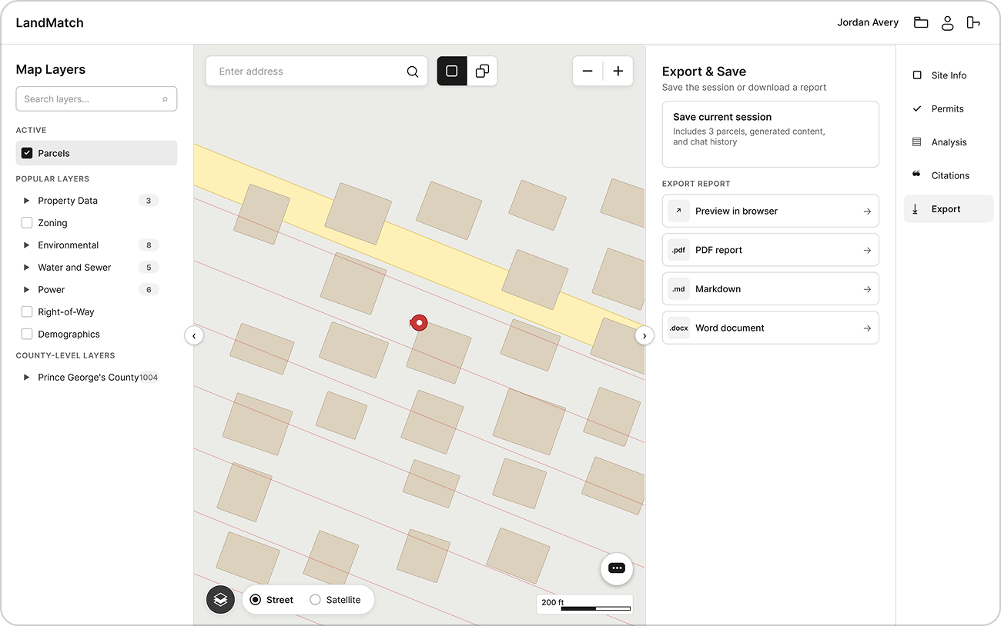The image size is (1001, 626).
Task: Click the external-link icon beside Preview in browser
Action: click(678, 211)
